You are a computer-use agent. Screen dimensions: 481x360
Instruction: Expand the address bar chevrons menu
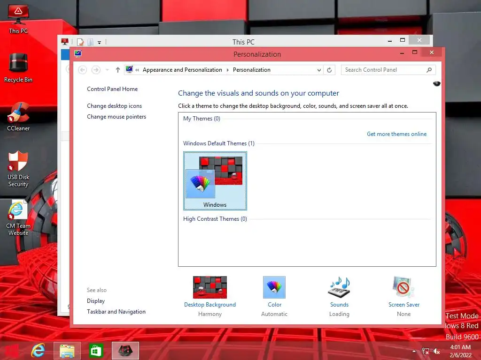(137, 70)
